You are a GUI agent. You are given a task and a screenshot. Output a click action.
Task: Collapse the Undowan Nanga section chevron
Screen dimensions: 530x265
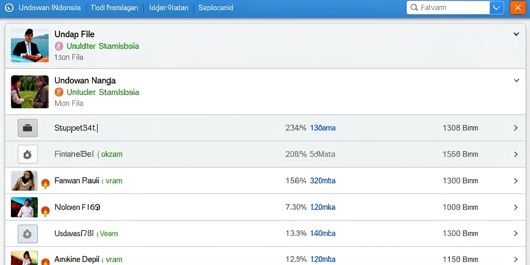click(516, 80)
